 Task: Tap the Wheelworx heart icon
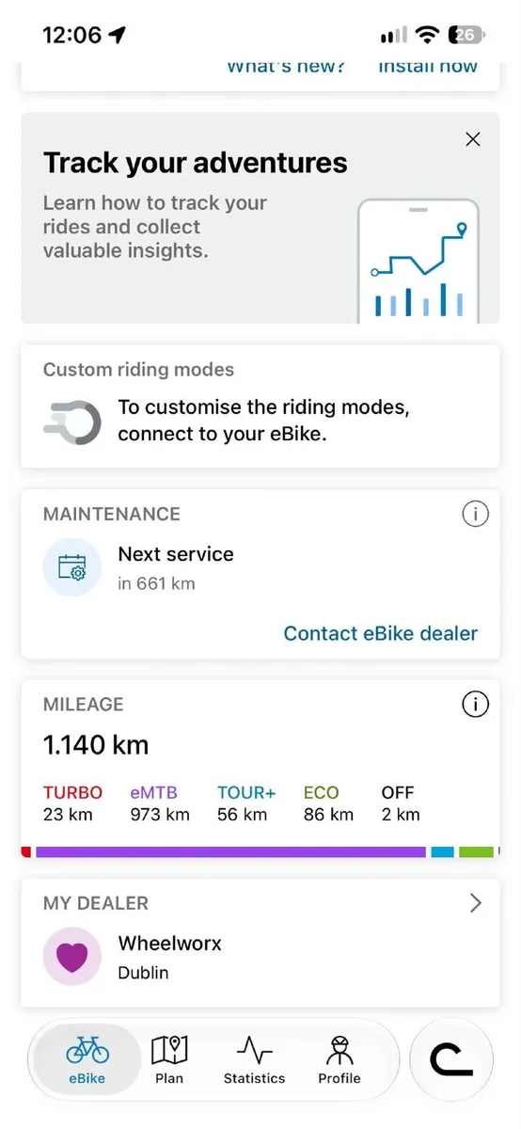pyautogui.click(x=72, y=957)
